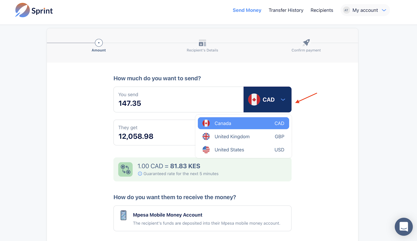
Task: Open the chat support widget
Action: [x=403, y=226]
